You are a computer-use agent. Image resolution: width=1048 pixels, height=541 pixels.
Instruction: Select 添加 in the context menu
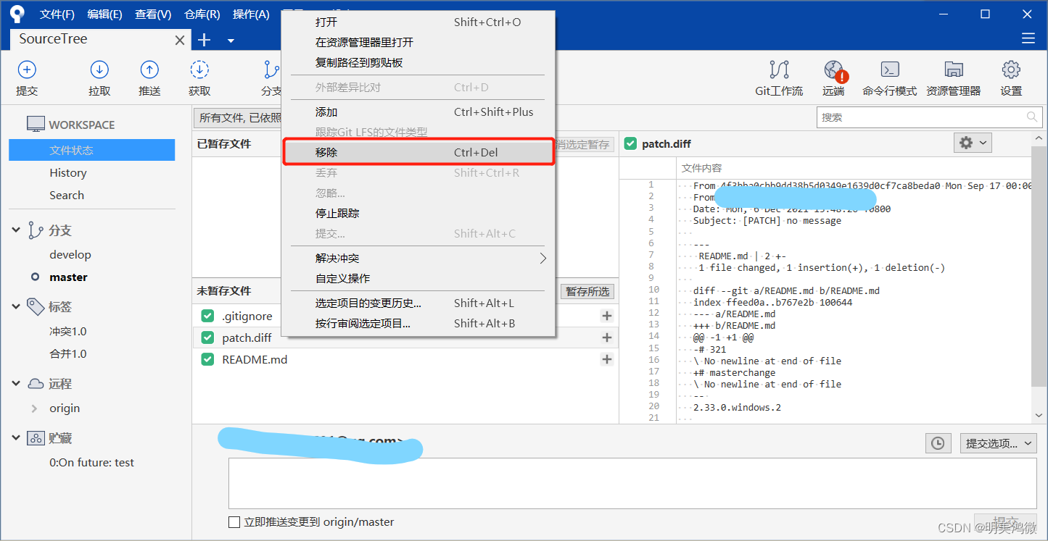(x=418, y=112)
